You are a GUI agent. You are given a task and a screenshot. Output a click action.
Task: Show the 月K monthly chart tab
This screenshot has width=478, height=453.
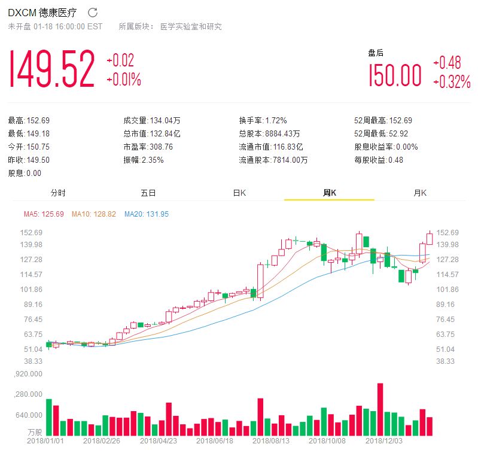(420, 193)
